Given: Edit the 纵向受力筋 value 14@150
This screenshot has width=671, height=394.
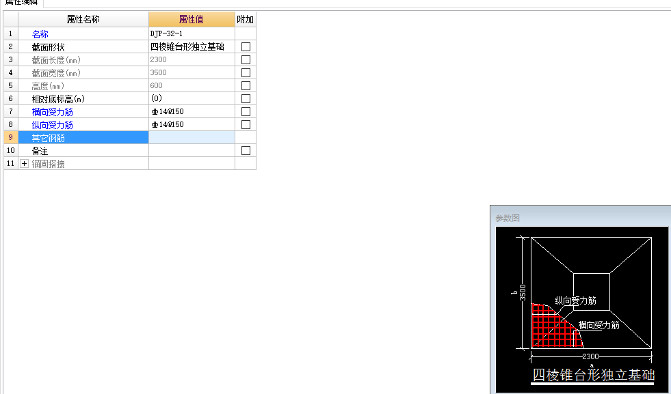Looking at the screenshot, I should coord(192,124).
